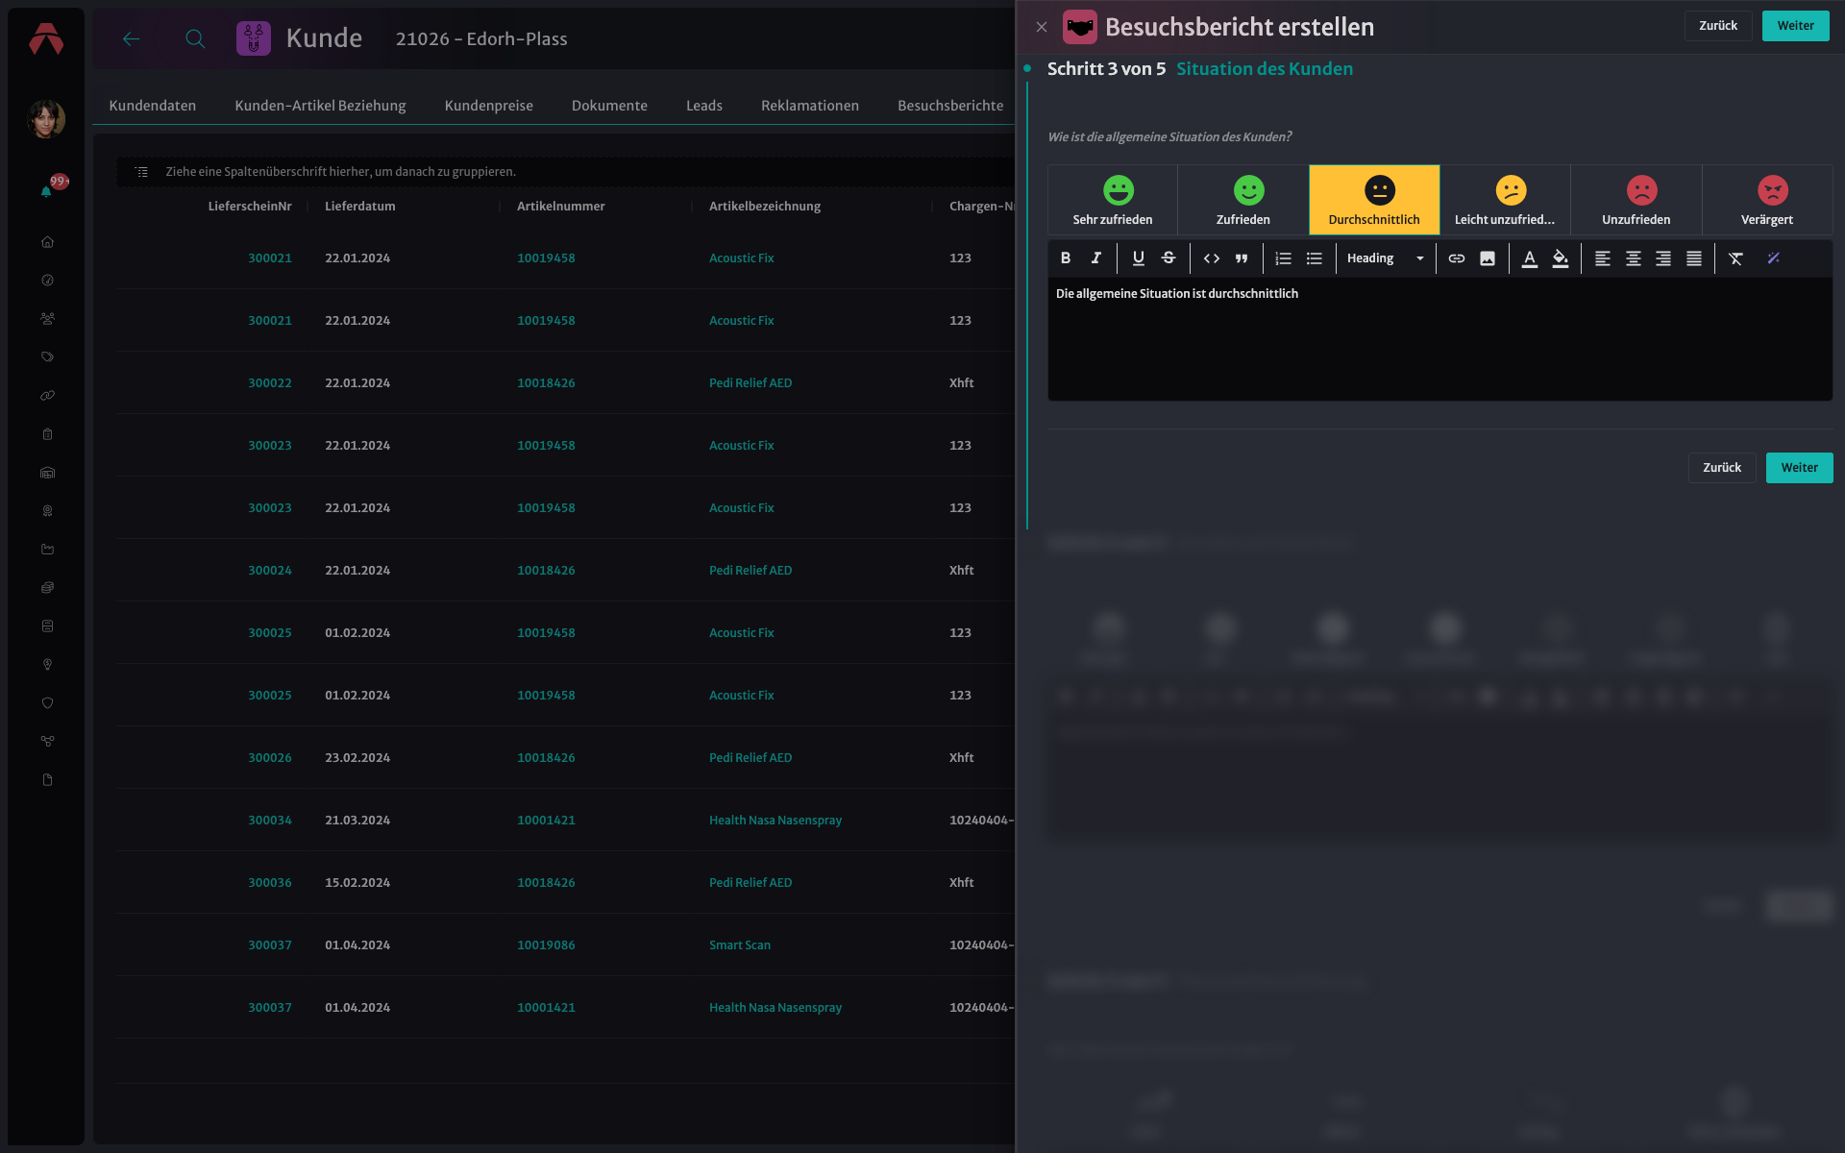The width and height of the screenshot is (1845, 1153).
Task: Click the user avatar in sidebar
Action: tap(46, 119)
